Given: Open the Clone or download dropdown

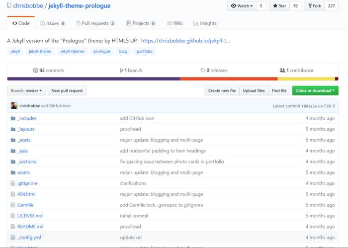Looking at the screenshot, I should [x=315, y=91].
